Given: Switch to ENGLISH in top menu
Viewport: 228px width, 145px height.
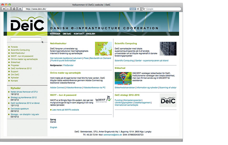Looking at the screenshot, I should pos(90,34).
